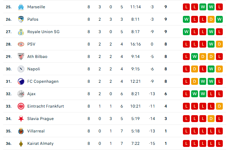Viewport: 230px width, 150px height.
Task: Go to the Eintracht Frankfurt team page
Action: 45,106
